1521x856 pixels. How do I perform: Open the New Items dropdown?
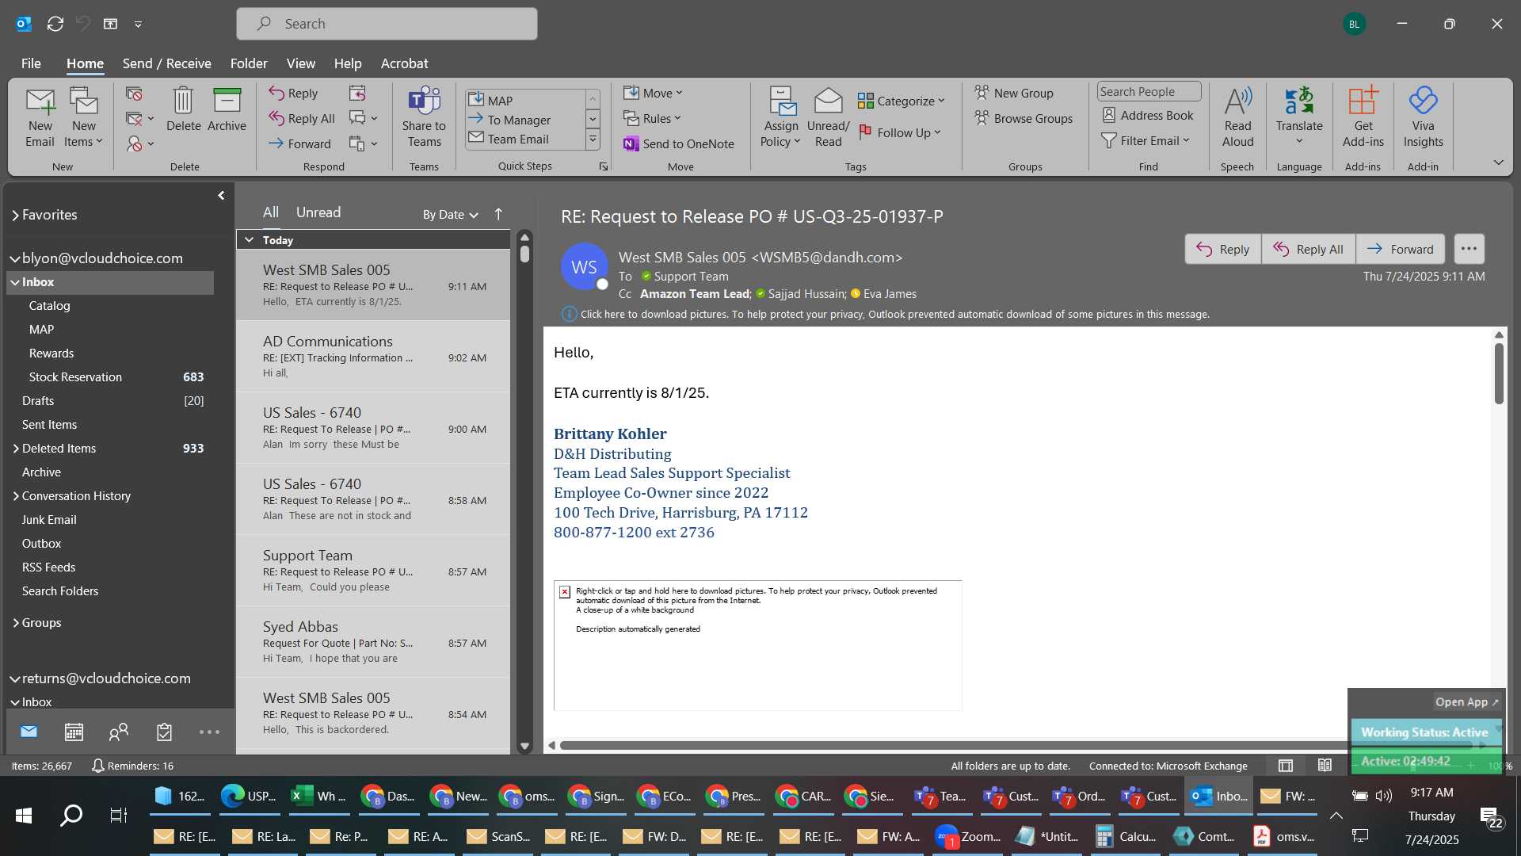point(83,134)
